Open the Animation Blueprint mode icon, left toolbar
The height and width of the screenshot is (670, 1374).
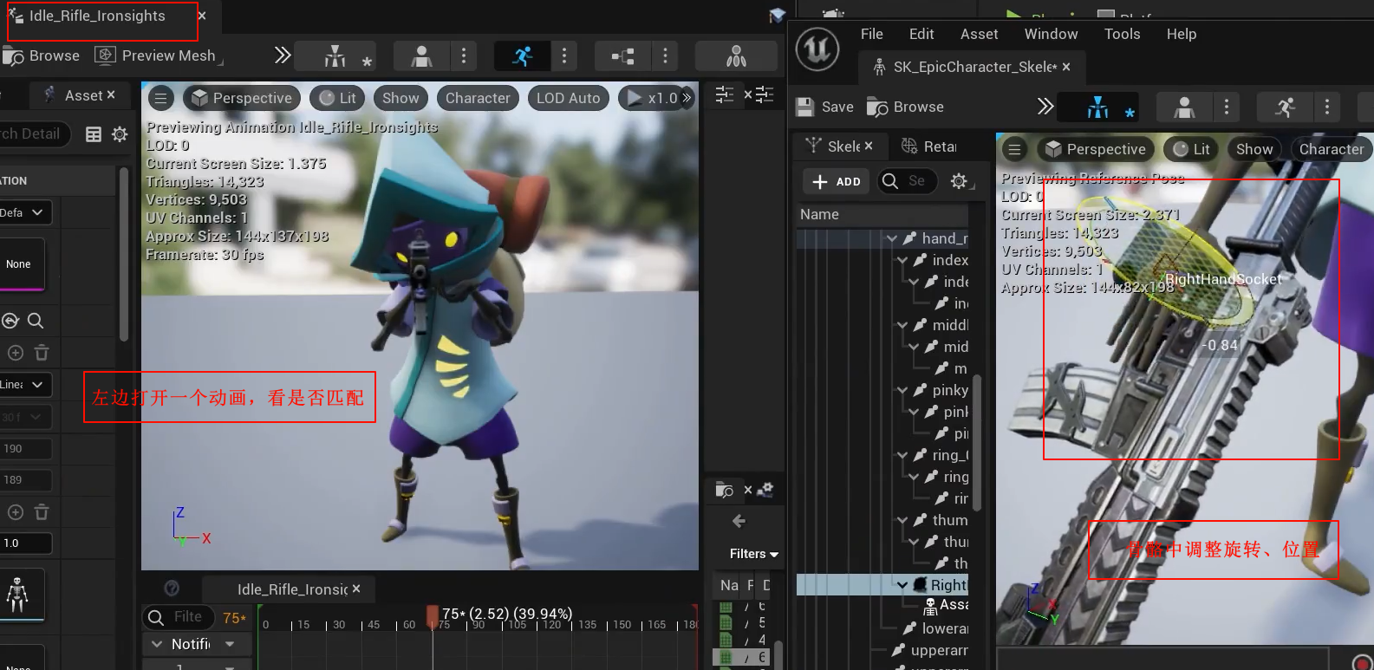tap(622, 56)
